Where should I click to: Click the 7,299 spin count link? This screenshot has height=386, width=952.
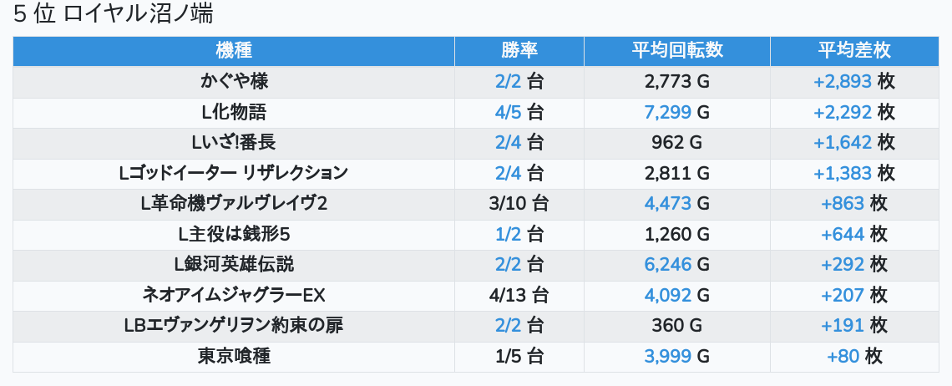(668, 112)
